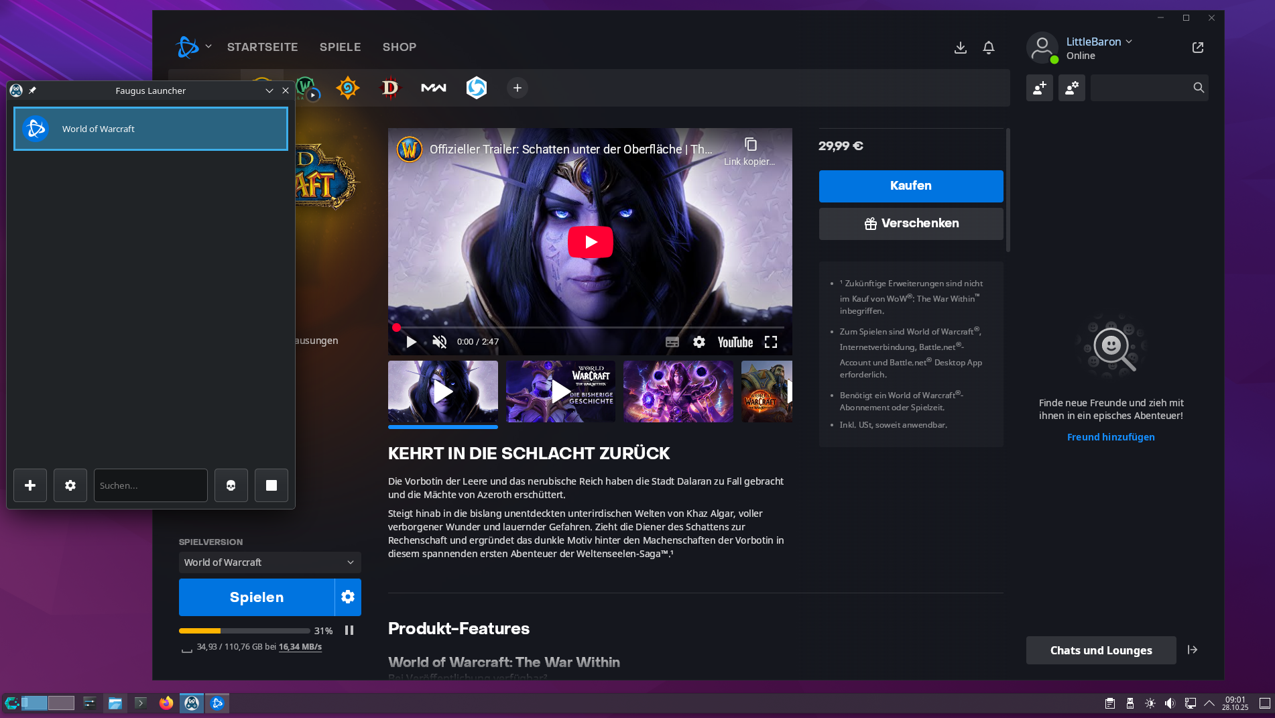This screenshot has height=718, width=1275.
Task: Play the YouTube trailer with the red button
Action: point(590,242)
